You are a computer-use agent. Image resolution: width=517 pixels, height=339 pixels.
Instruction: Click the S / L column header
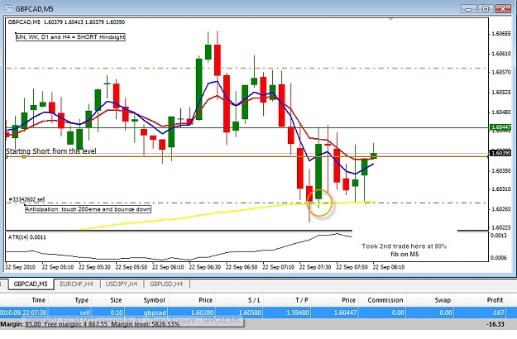coord(254,300)
